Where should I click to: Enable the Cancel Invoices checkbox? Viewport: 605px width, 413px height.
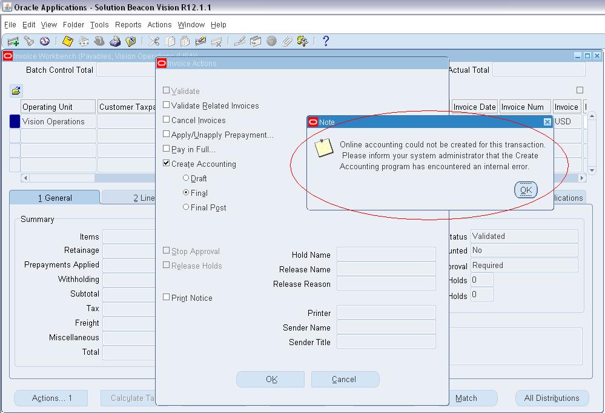[x=167, y=120]
